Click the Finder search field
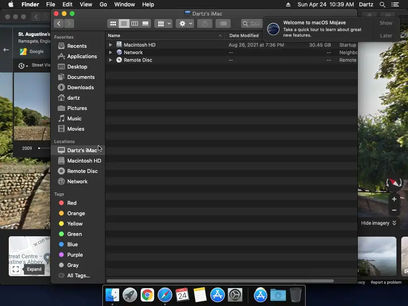 (x=252, y=24)
